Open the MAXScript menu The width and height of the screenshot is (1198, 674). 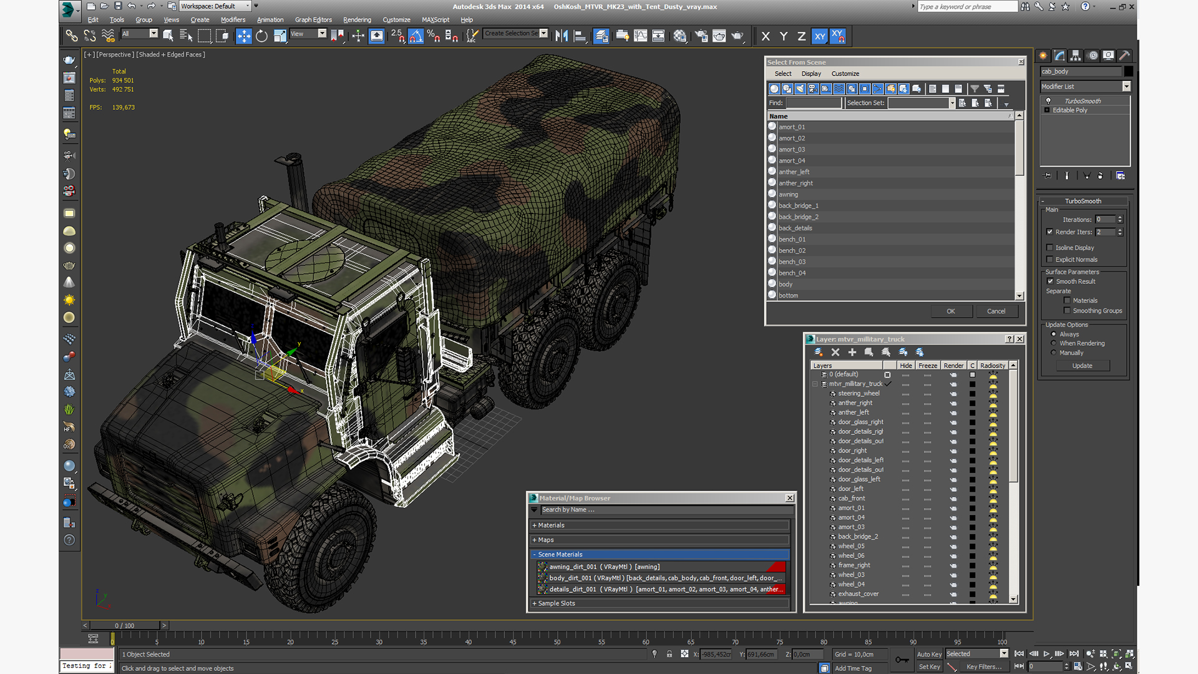tap(436, 20)
